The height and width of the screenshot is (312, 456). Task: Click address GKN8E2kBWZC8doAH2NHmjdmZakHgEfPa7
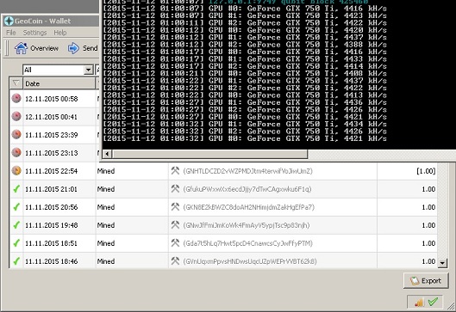(248, 207)
